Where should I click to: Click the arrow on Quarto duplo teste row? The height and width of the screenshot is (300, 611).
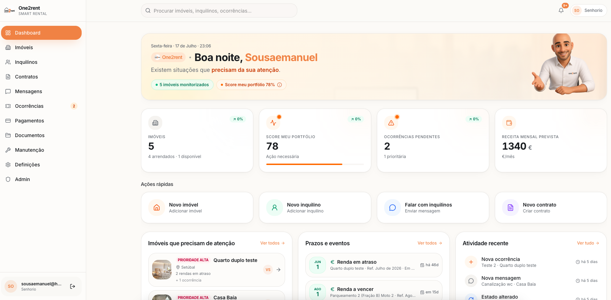coord(278,270)
